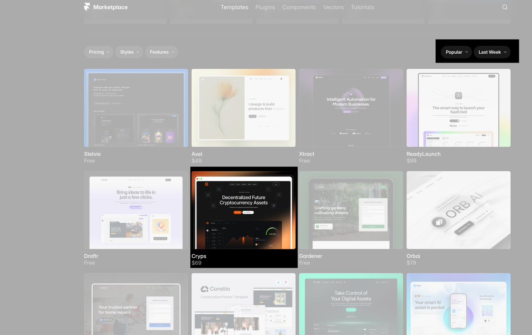This screenshot has width=532, height=335.
Task: Open the Stelvio free template
Action: (136, 107)
